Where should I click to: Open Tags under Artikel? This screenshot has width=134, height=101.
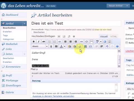coord(5,35)
